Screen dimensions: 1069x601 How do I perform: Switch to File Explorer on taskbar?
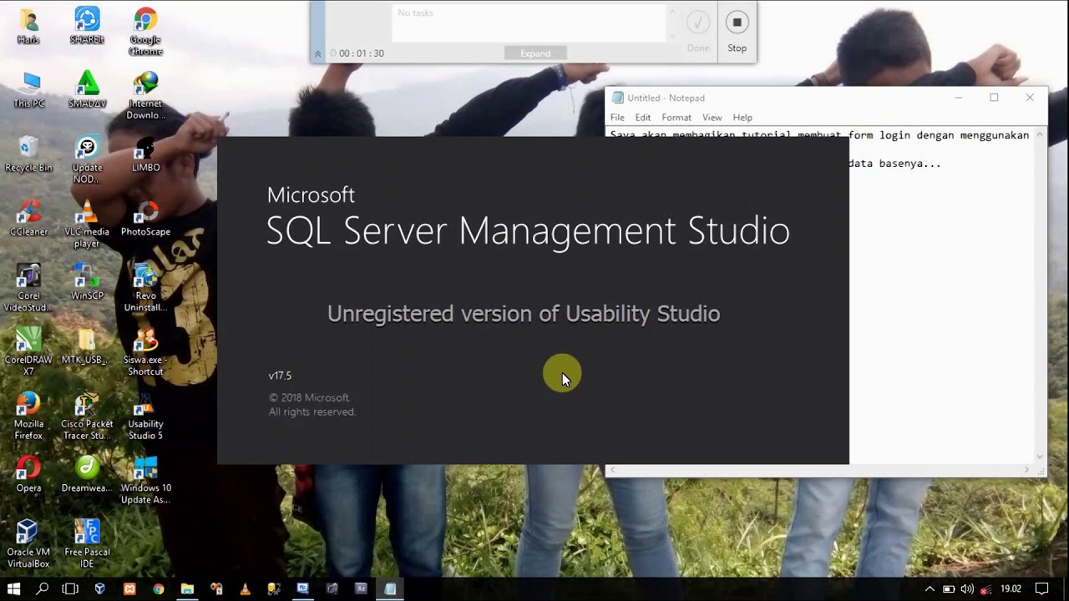click(187, 588)
